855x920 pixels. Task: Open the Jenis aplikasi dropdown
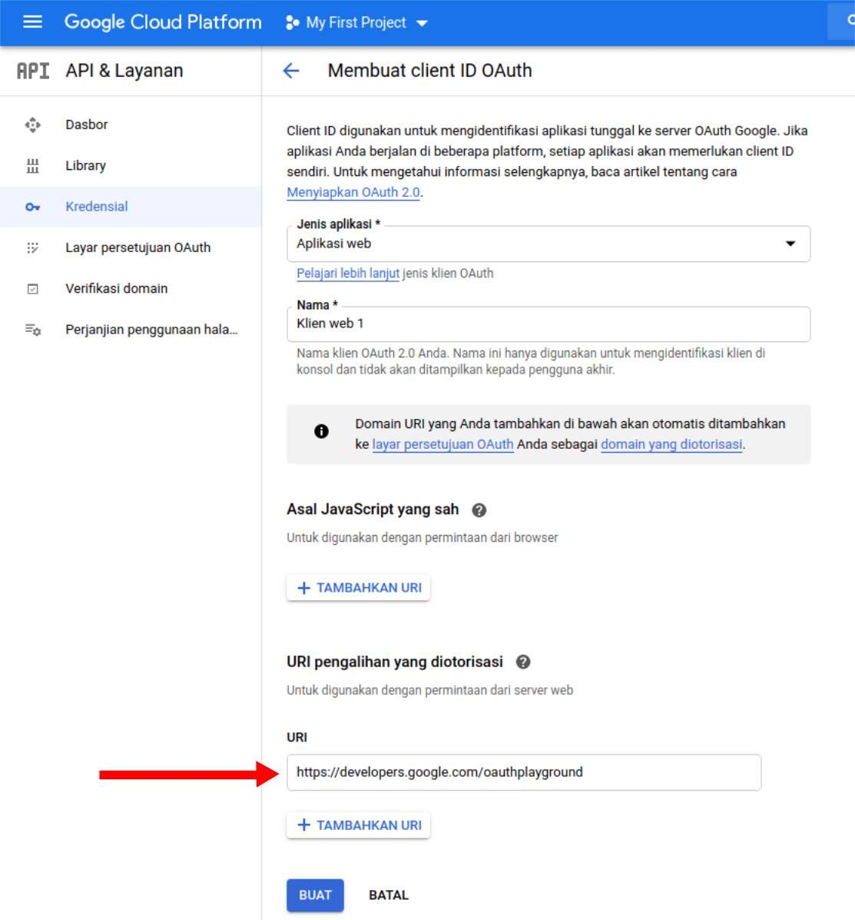click(548, 244)
